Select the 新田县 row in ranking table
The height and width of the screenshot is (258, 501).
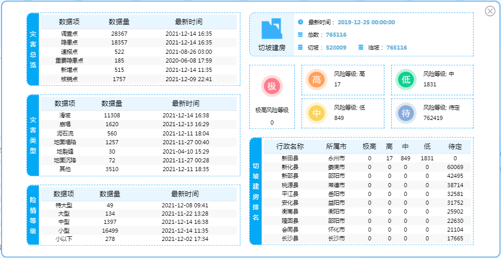coord(367,158)
